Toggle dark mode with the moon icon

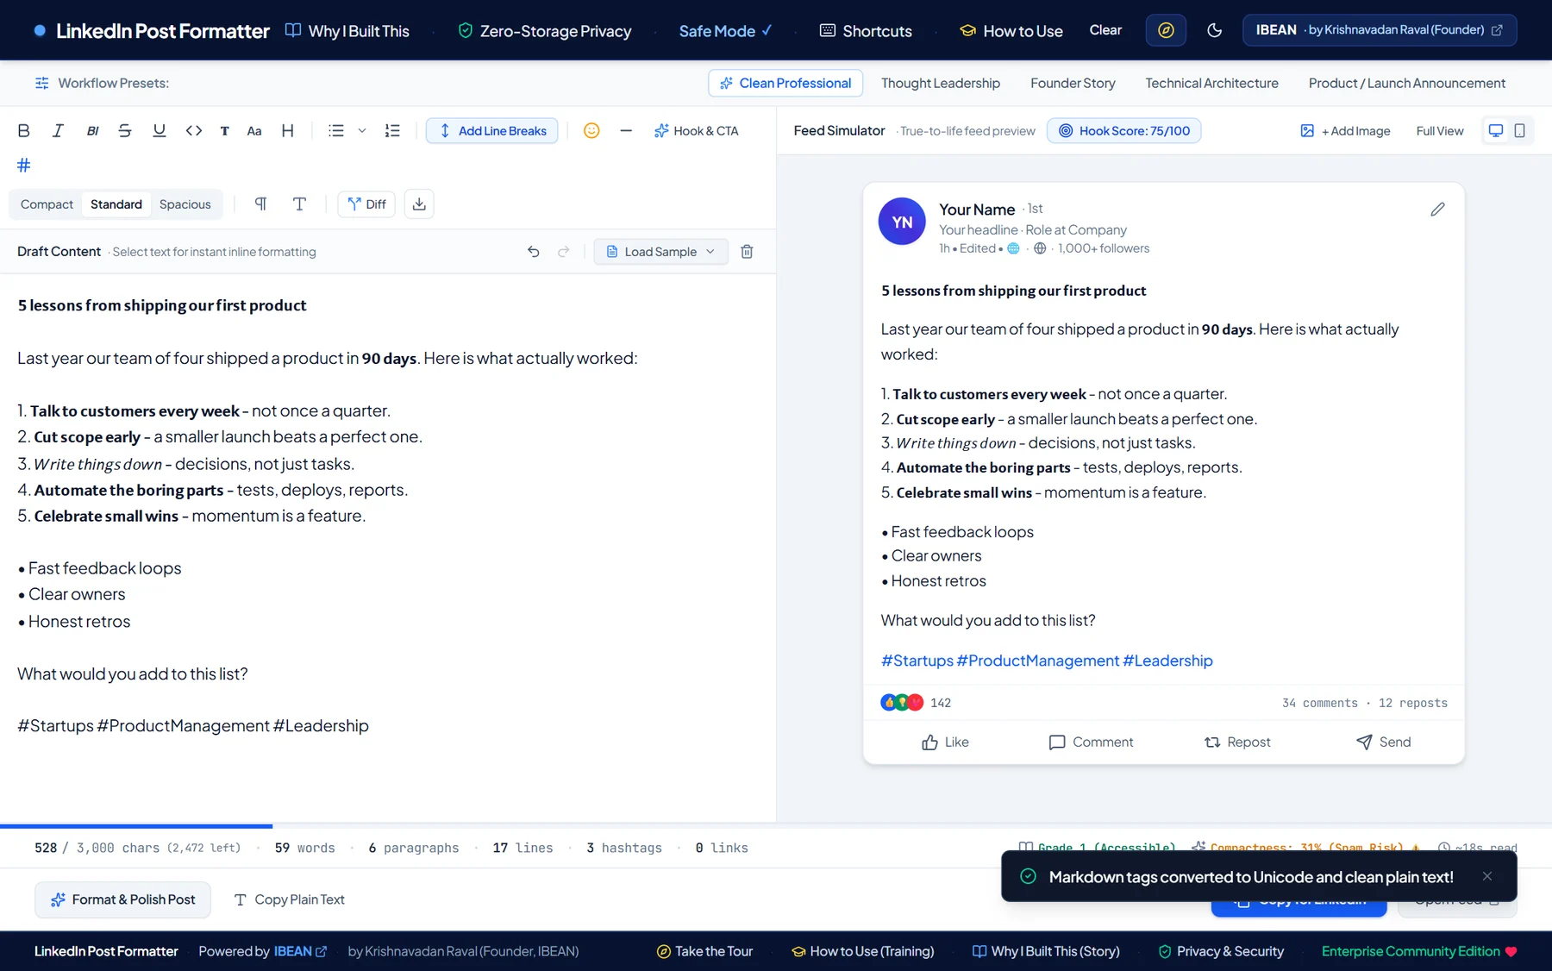[x=1215, y=30]
